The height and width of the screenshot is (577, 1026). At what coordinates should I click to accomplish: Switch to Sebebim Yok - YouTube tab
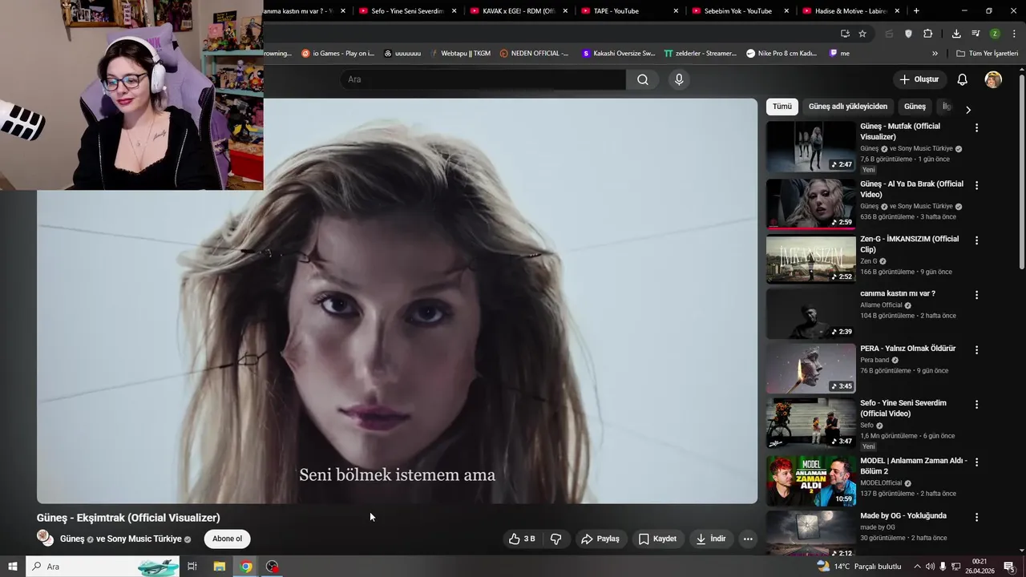pos(740,10)
